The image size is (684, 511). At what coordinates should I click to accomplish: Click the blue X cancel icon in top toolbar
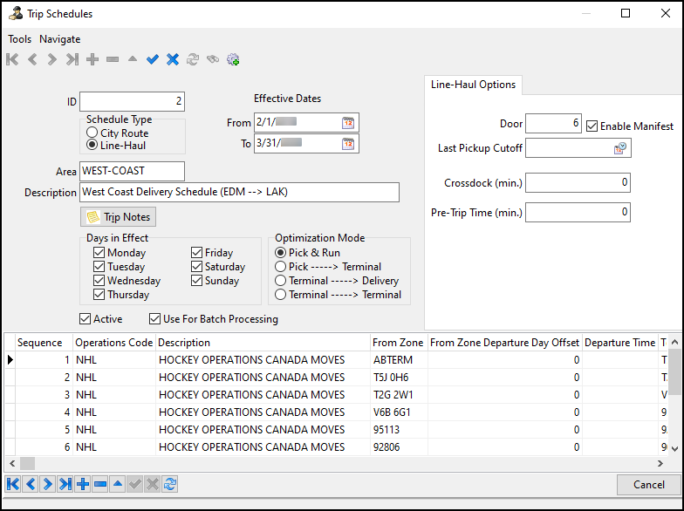tap(173, 59)
